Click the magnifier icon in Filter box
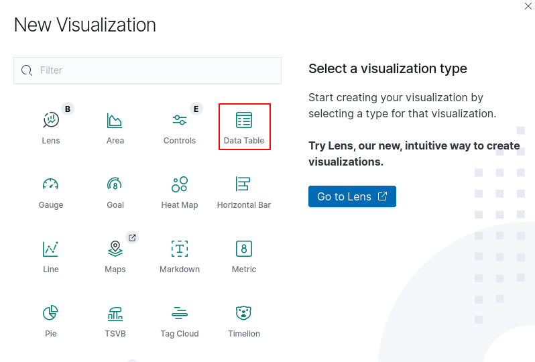Screen dimensions: 535x362 [x=27, y=70]
